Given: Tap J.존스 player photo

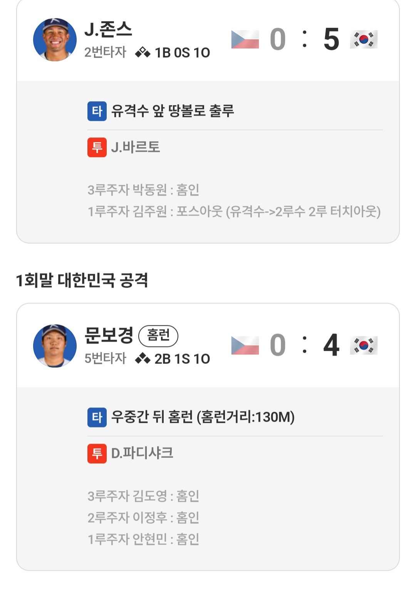Looking at the screenshot, I should (x=55, y=40).
